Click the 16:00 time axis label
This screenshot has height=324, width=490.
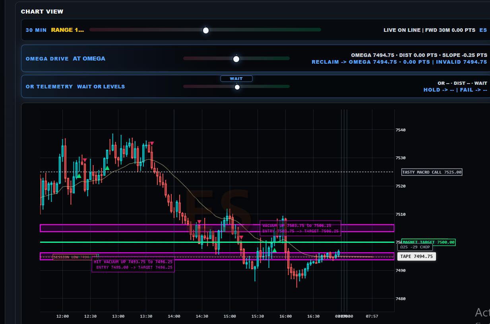285,316
